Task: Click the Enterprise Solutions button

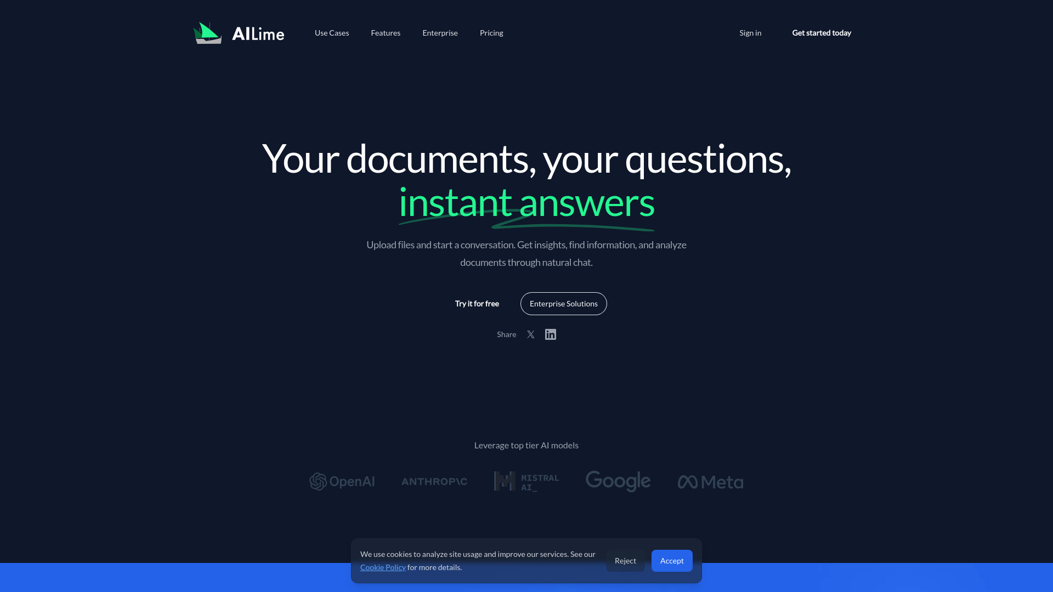Action: coord(563,303)
